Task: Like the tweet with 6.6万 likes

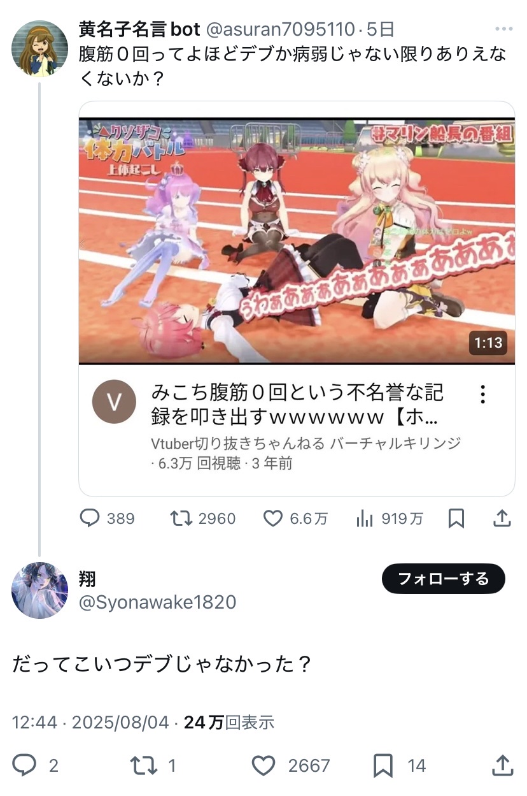Action: coord(273,519)
